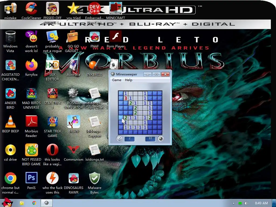Select the 'loldongs - Copy (2).txt' file
The image size is (276, 207).
[x=95, y=98]
